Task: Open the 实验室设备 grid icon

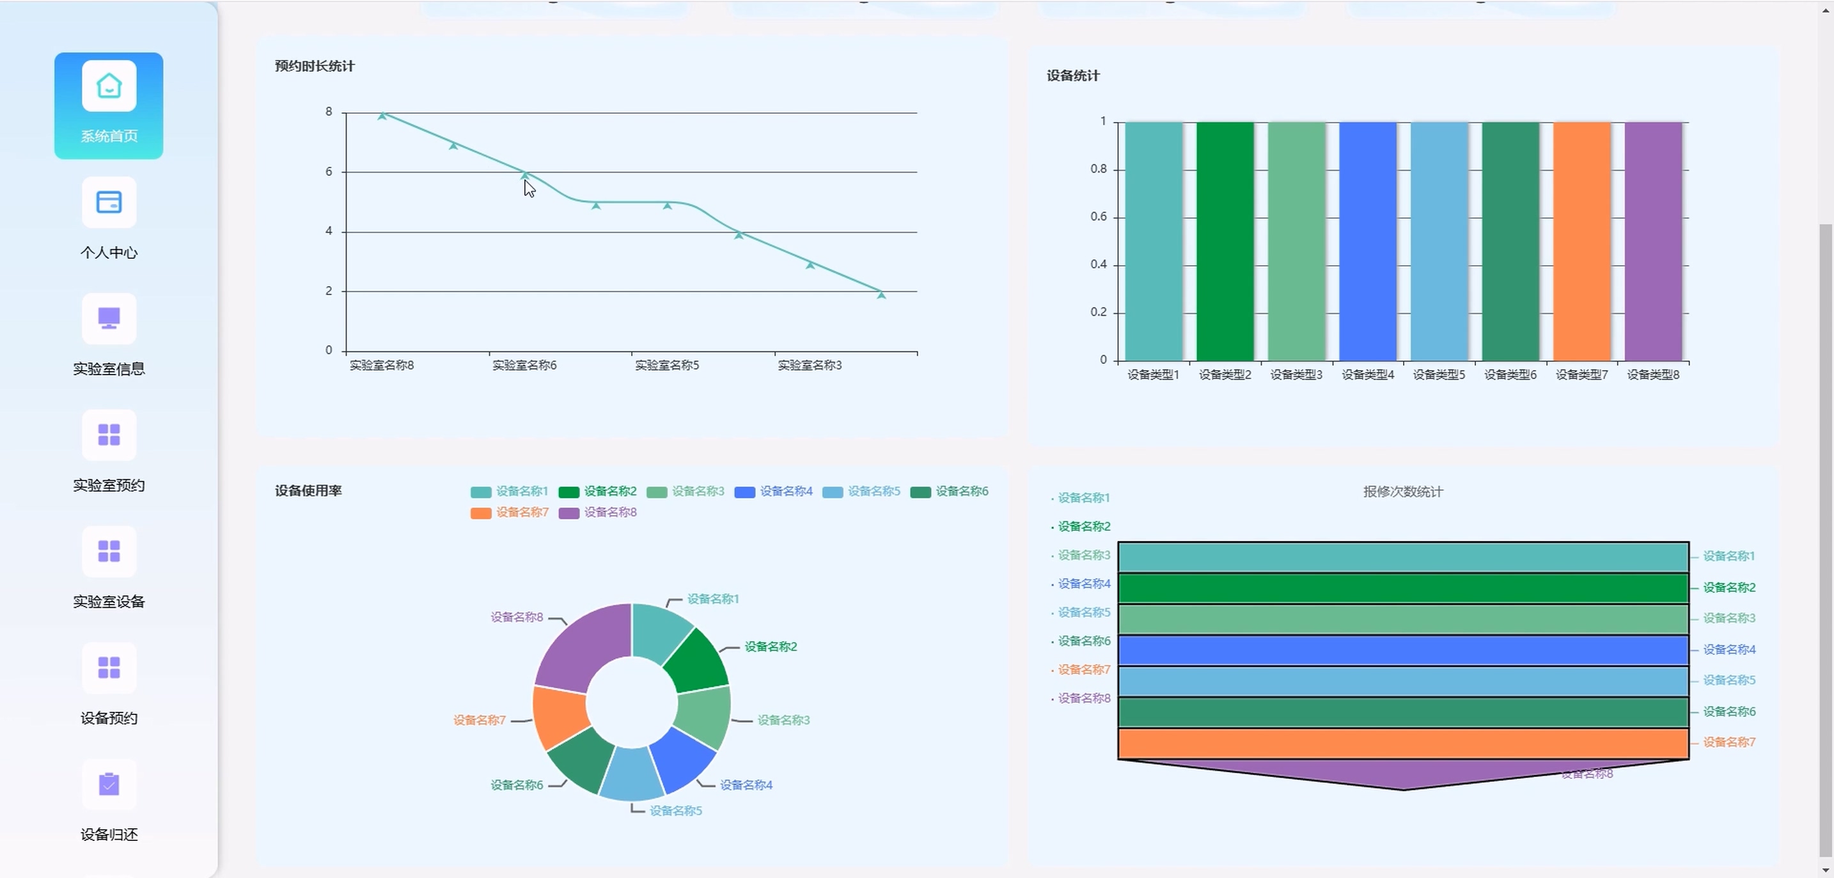Action: coord(109,551)
